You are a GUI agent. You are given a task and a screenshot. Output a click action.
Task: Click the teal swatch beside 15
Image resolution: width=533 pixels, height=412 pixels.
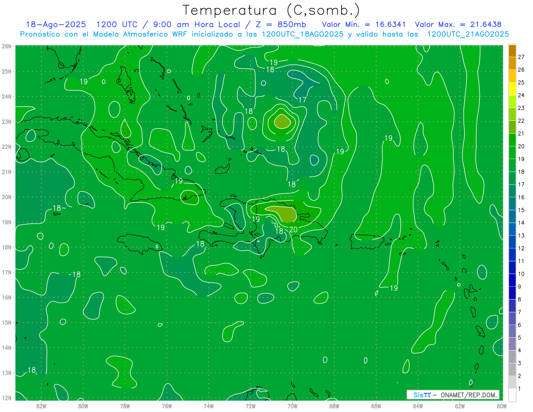click(512, 204)
